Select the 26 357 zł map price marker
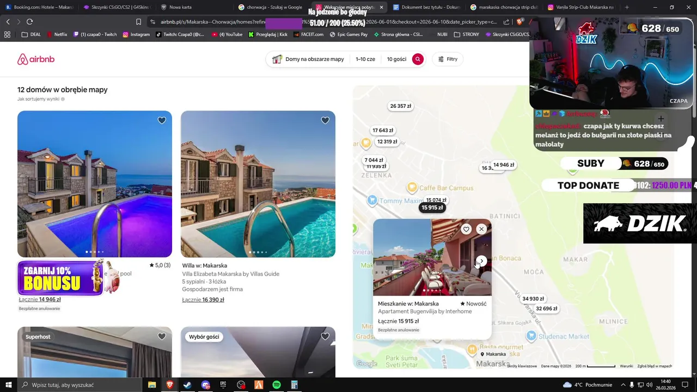The image size is (697, 392). 401,106
